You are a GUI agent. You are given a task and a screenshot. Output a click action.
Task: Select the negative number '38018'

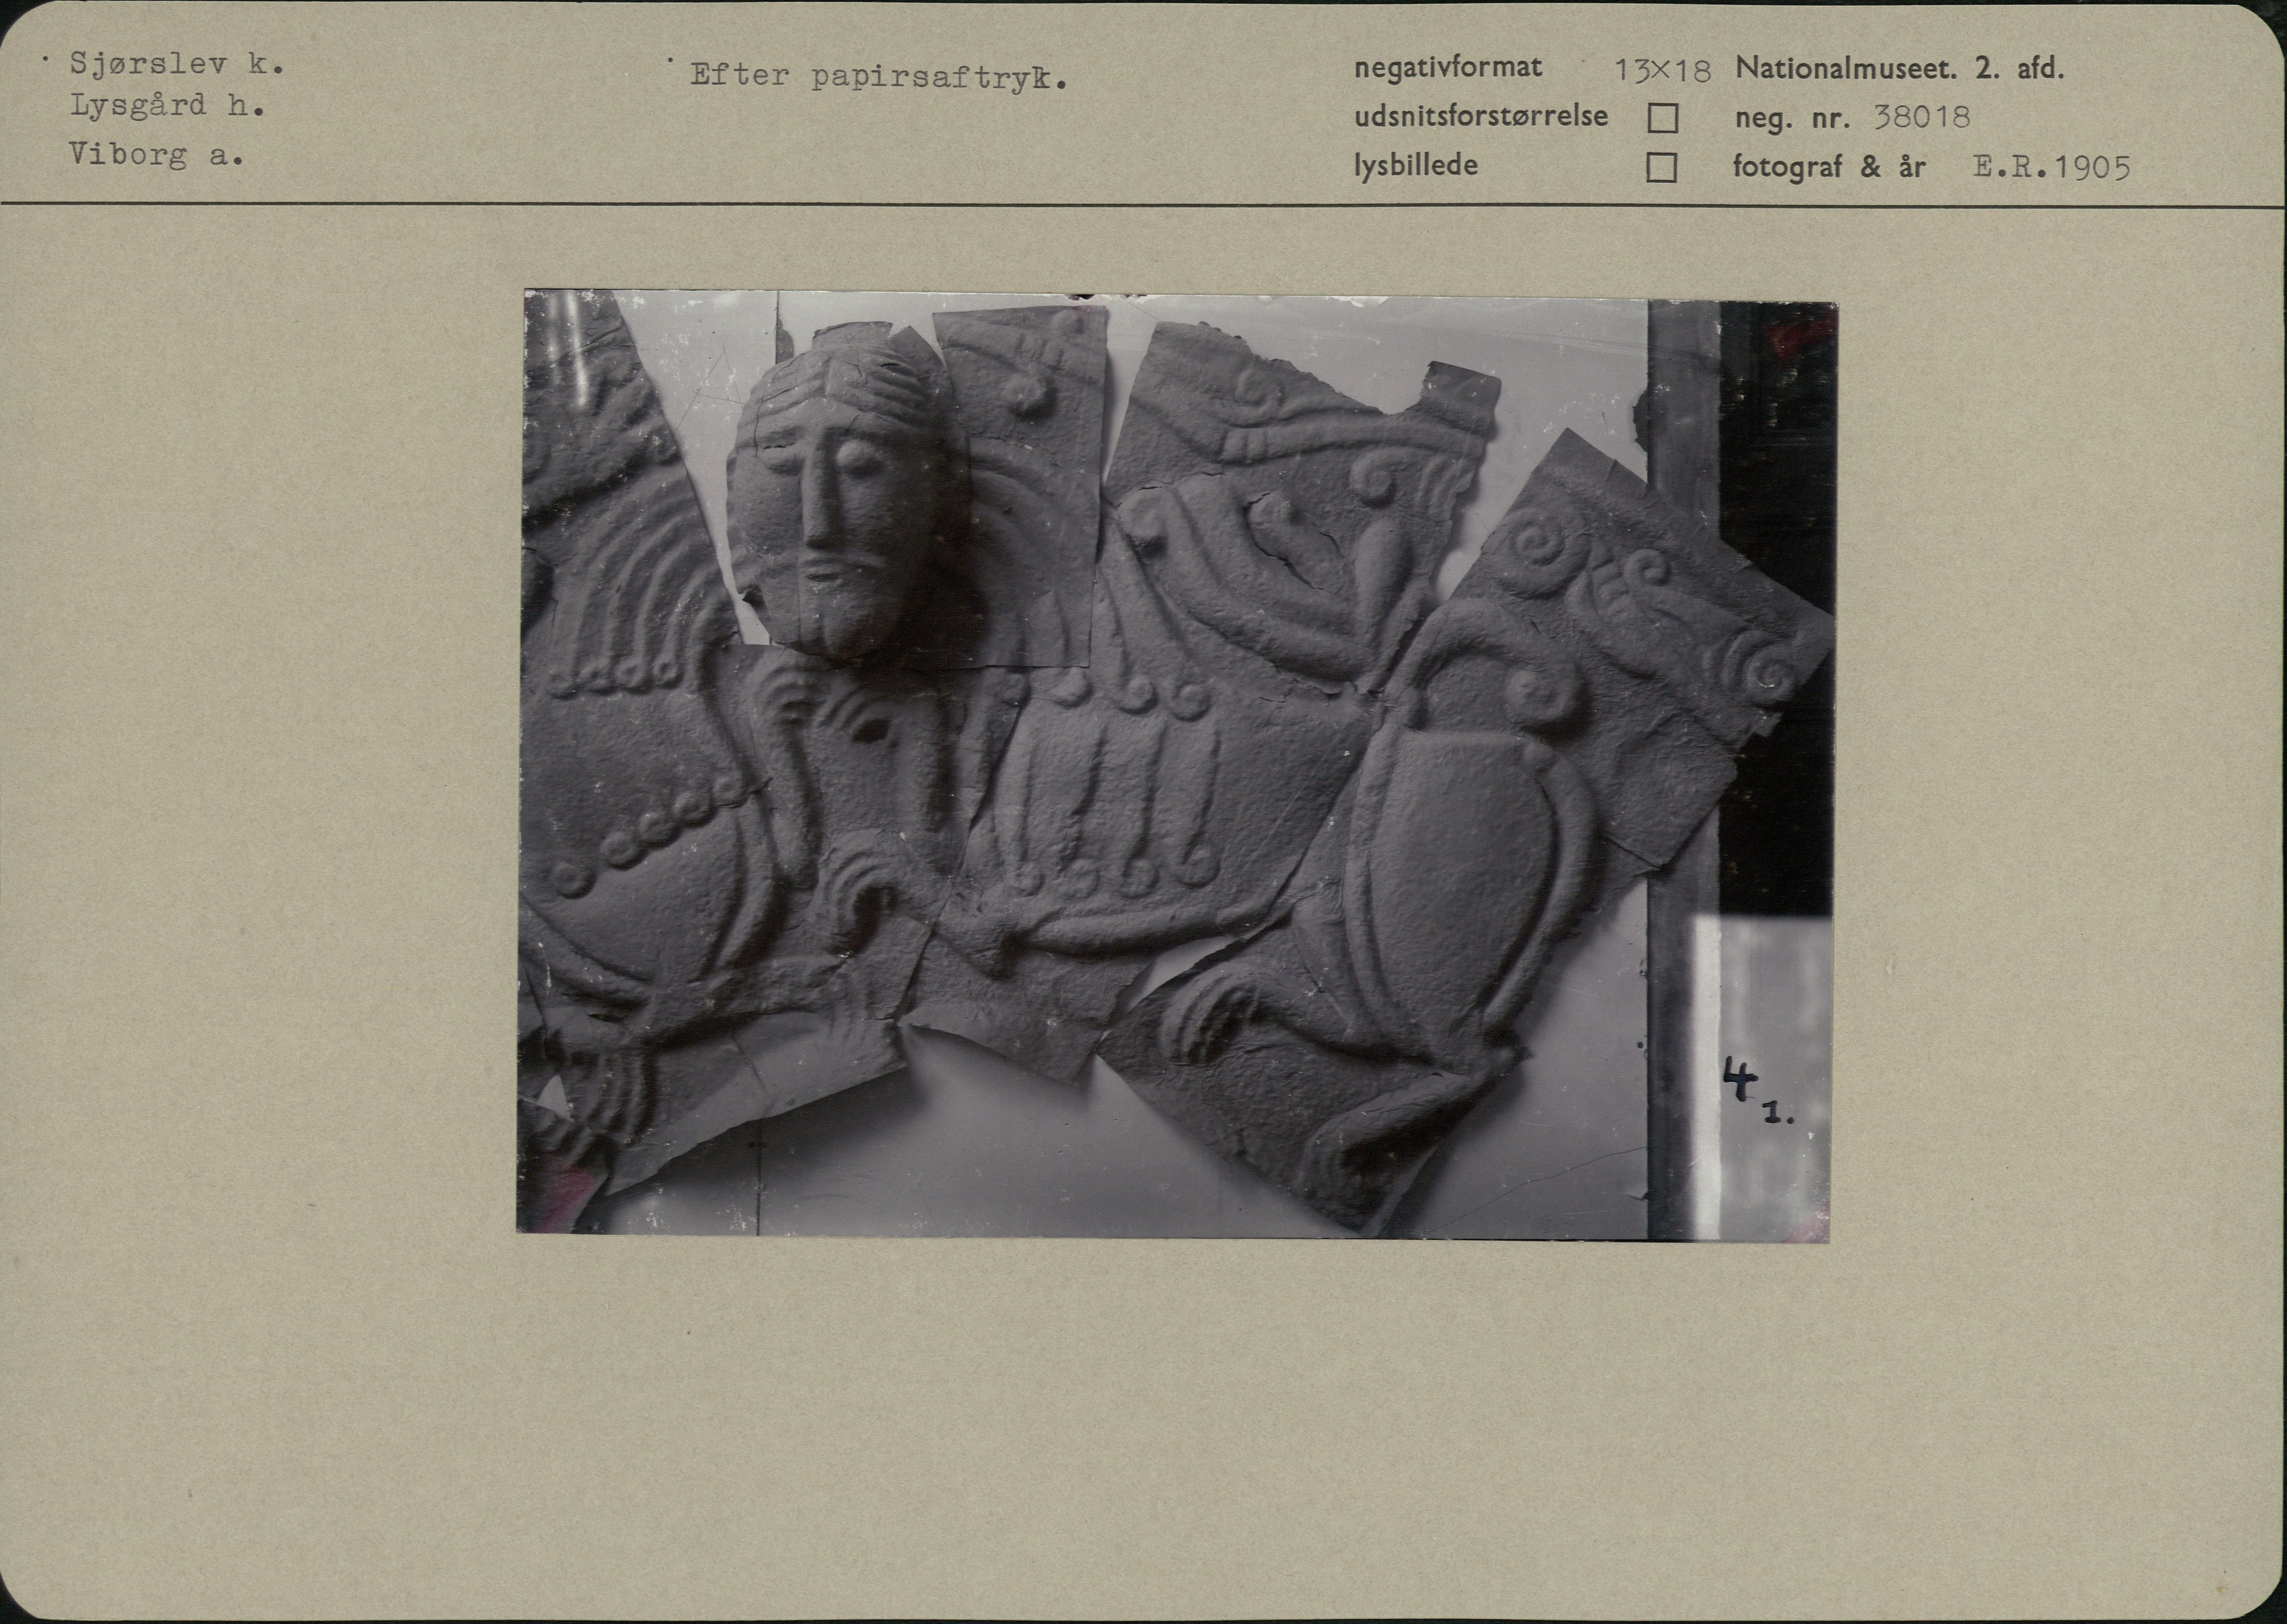tap(1921, 118)
